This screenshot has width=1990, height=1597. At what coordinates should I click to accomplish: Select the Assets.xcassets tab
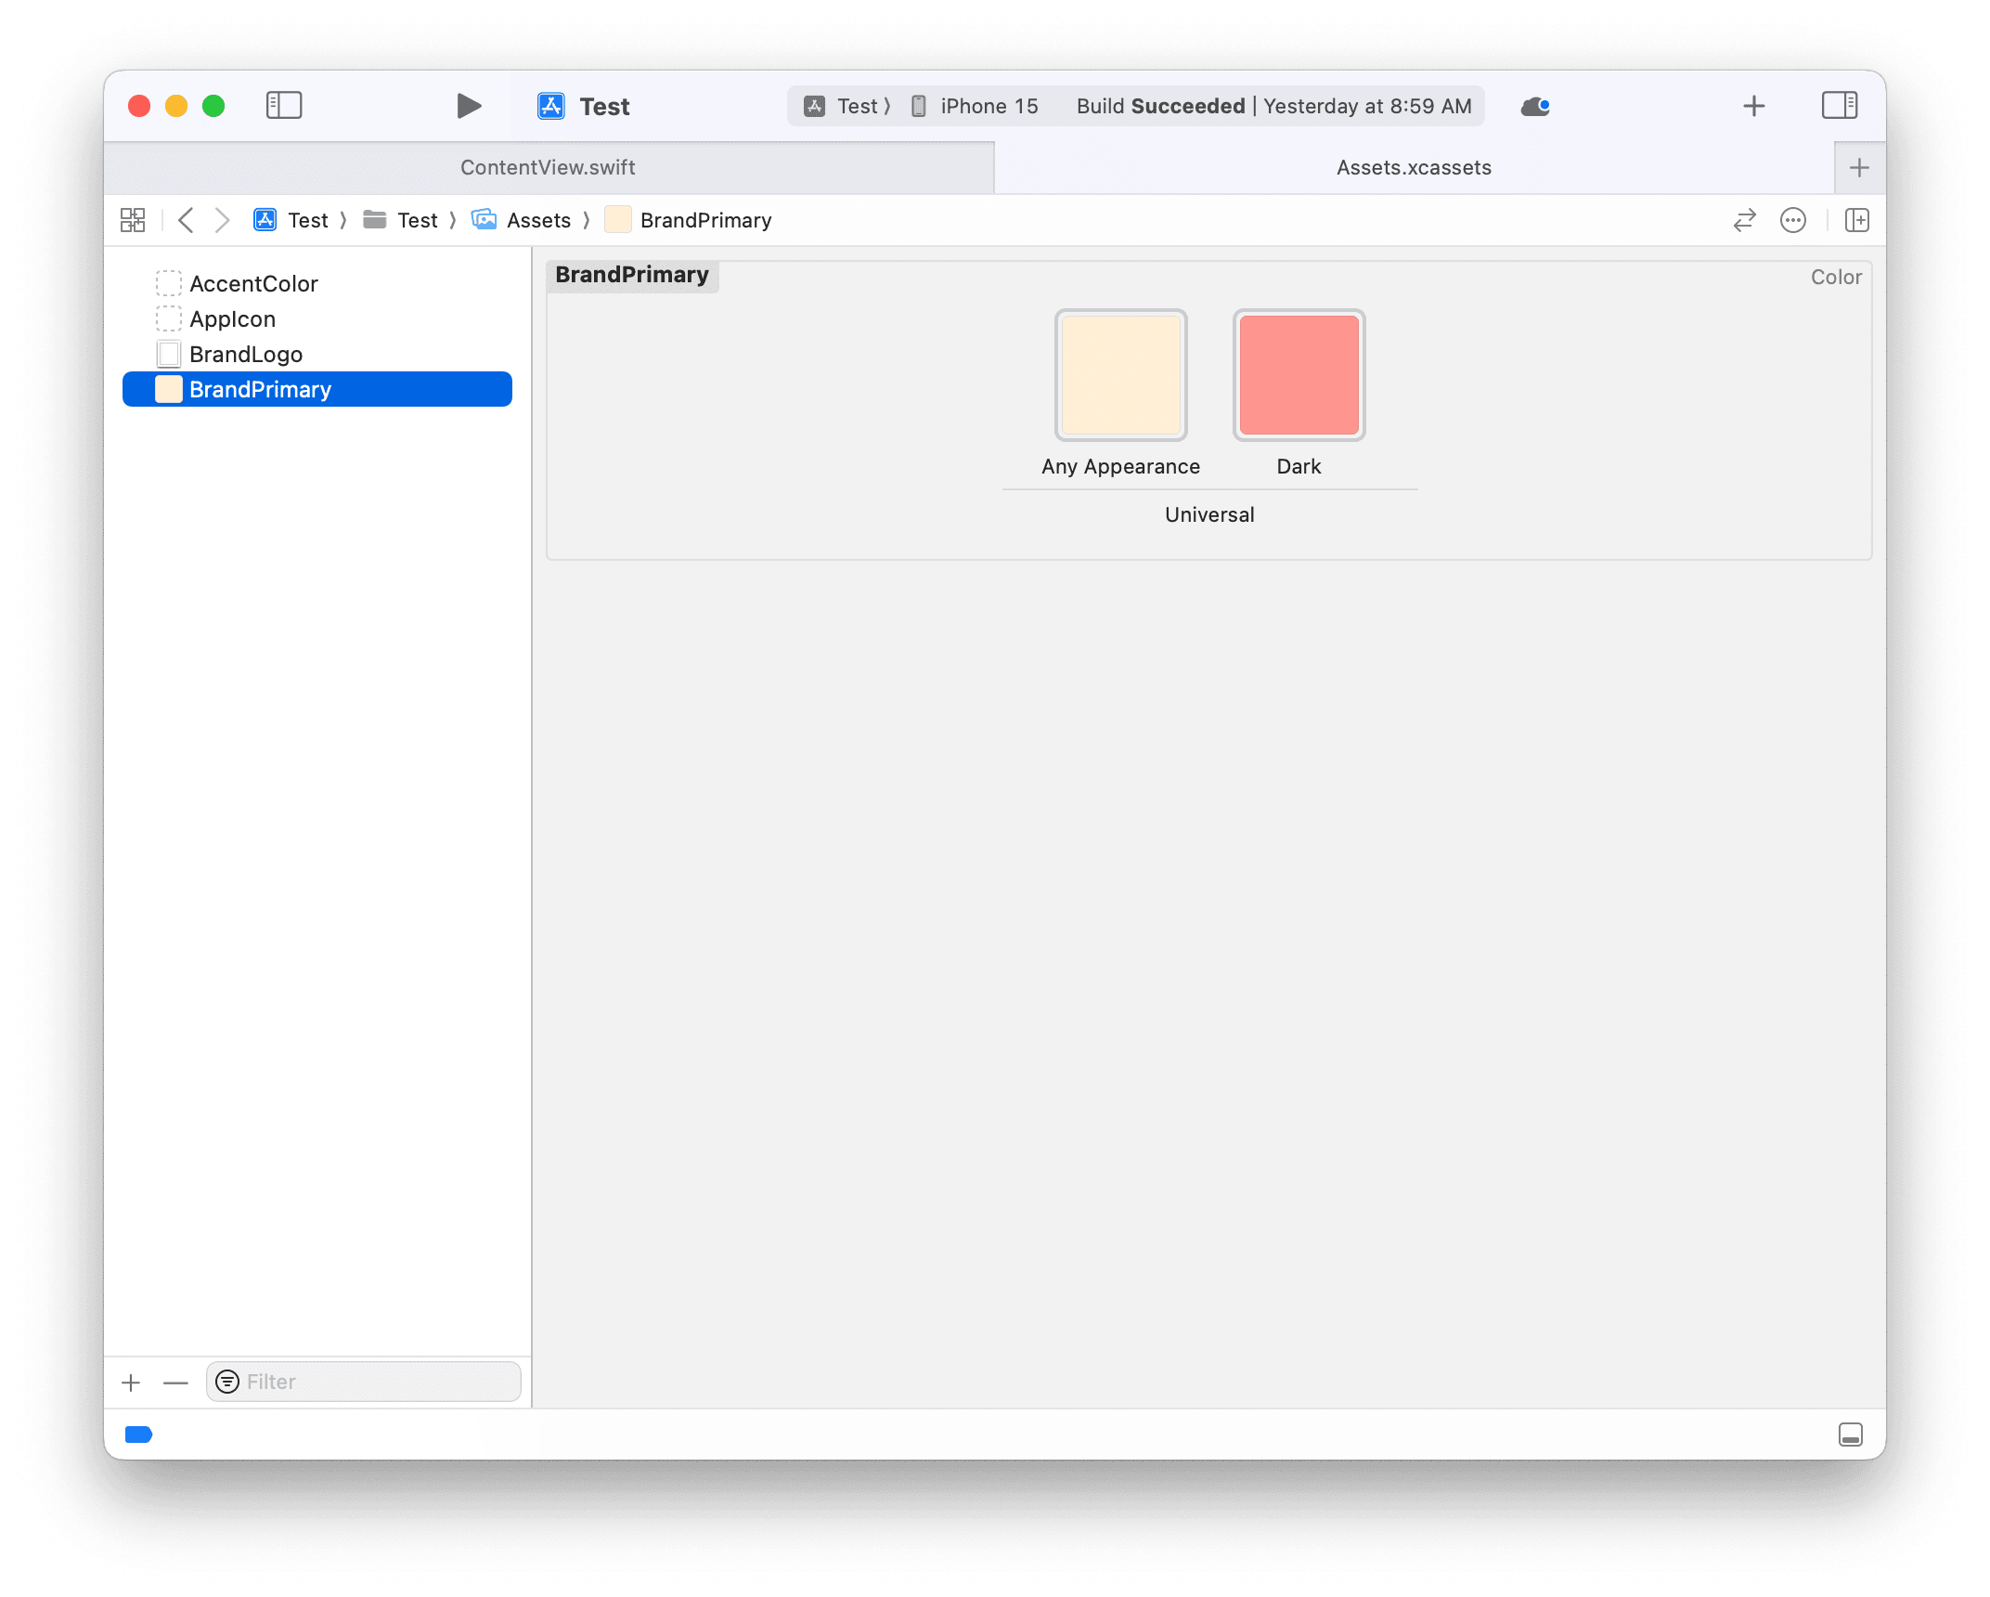click(x=1413, y=168)
